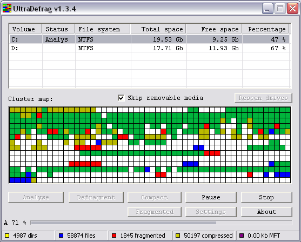The width and height of the screenshot is (301, 242).
Task: Stop the running job
Action: click(266, 197)
